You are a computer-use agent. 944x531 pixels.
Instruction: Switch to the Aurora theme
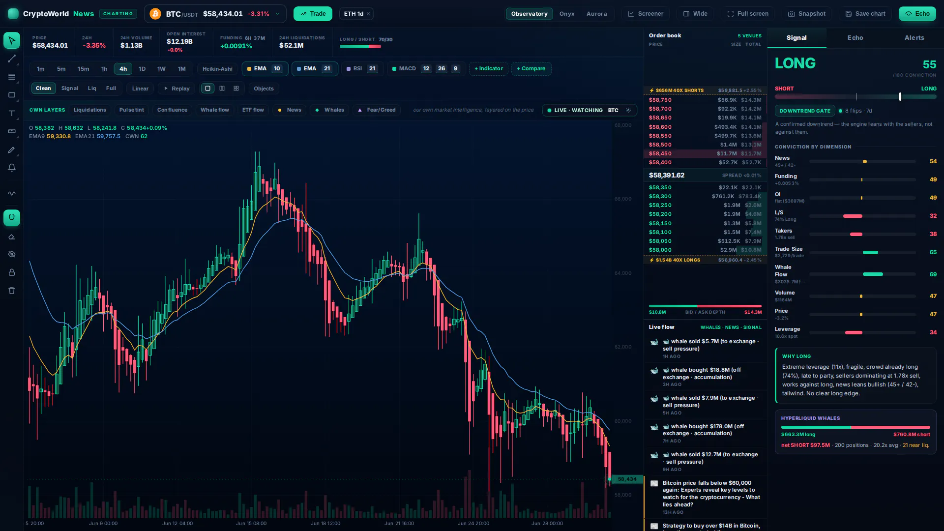click(x=596, y=14)
